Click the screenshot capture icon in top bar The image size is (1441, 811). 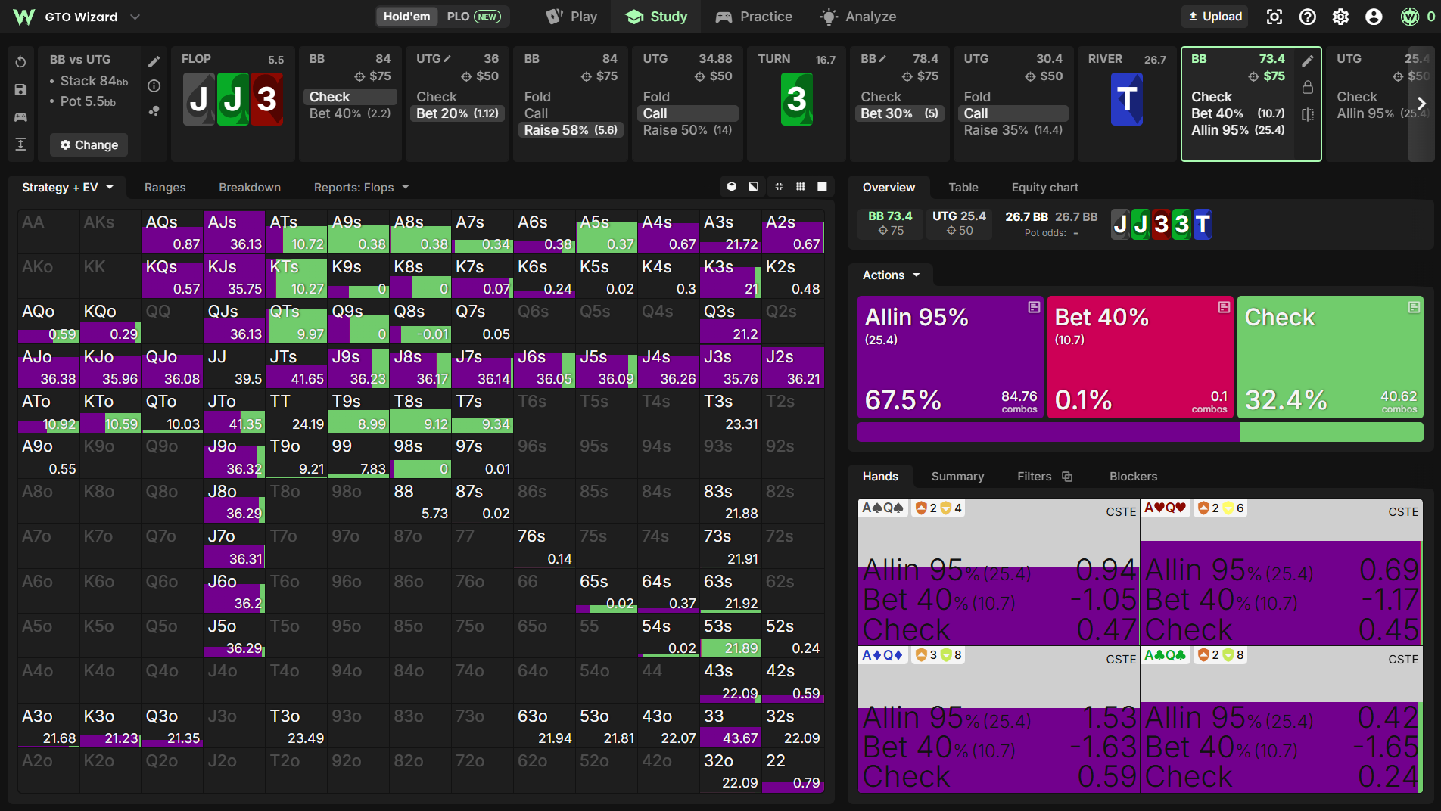1274,17
